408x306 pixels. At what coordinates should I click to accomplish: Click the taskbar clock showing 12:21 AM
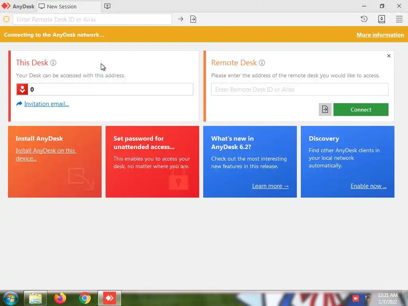tap(388, 298)
